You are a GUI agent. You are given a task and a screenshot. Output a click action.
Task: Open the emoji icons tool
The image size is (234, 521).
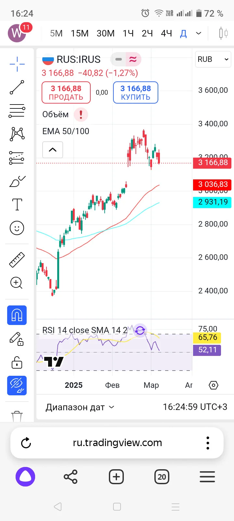17,228
